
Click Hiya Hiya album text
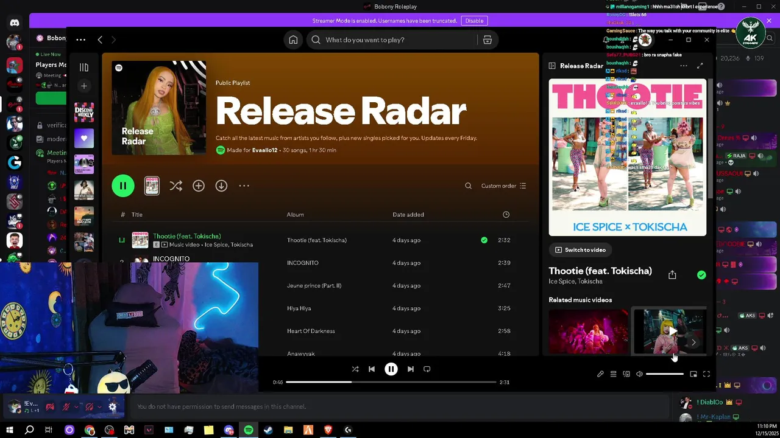coord(299,308)
